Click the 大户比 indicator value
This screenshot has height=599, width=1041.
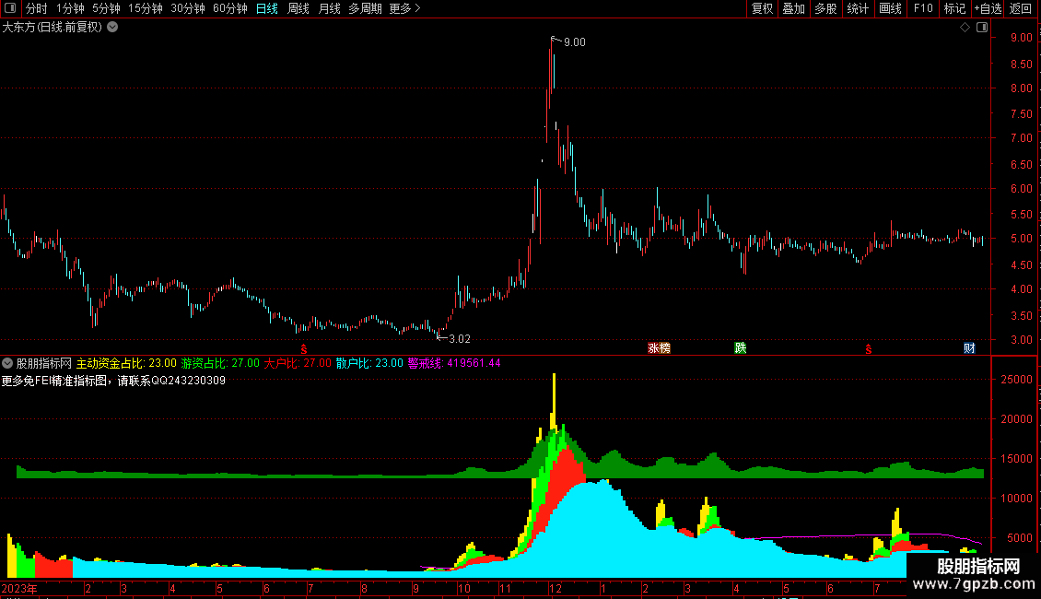point(298,363)
